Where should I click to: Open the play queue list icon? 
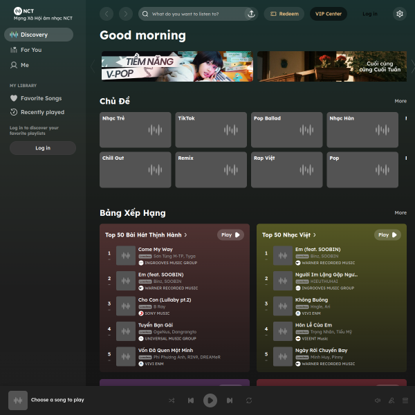pos(405,400)
